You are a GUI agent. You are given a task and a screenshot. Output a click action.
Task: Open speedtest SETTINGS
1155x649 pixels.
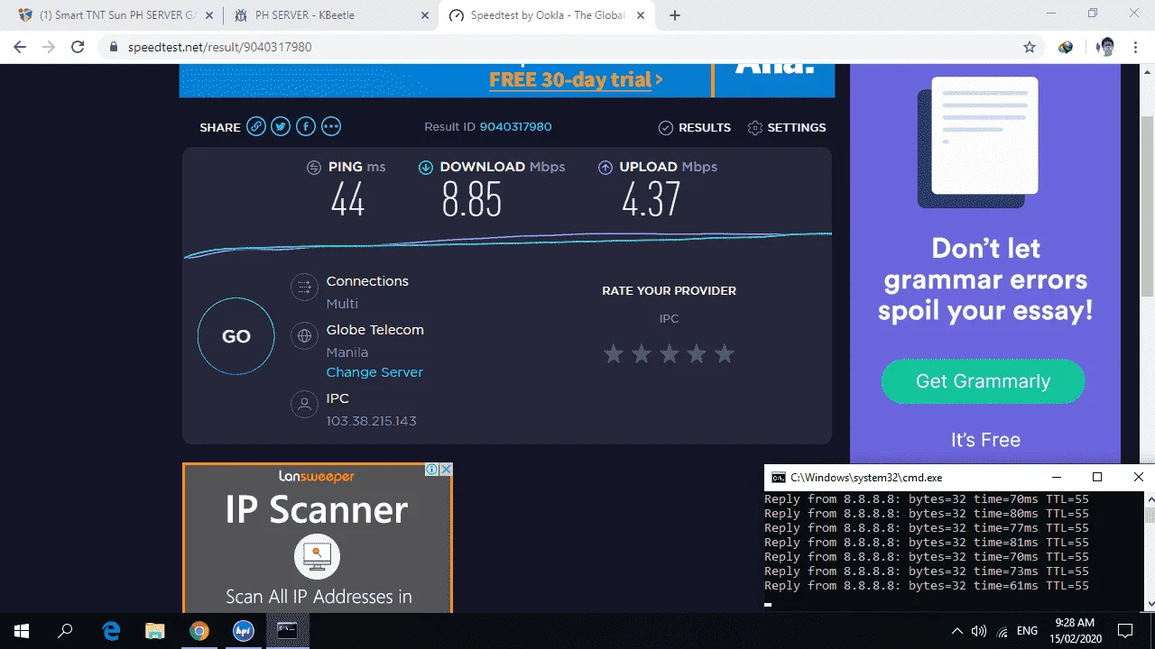pos(787,128)
